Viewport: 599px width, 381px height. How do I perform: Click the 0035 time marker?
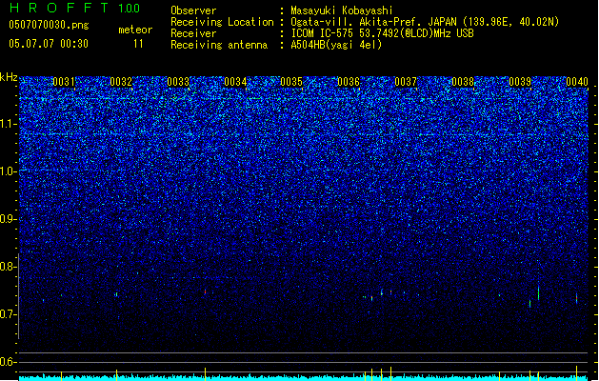point(291,82)
